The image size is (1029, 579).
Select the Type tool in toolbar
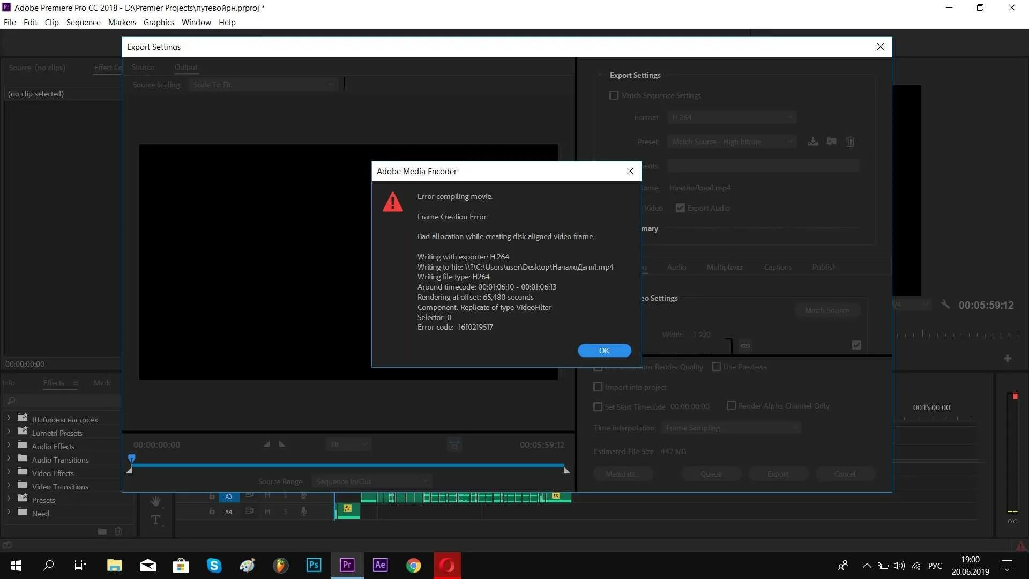[155, 519]
